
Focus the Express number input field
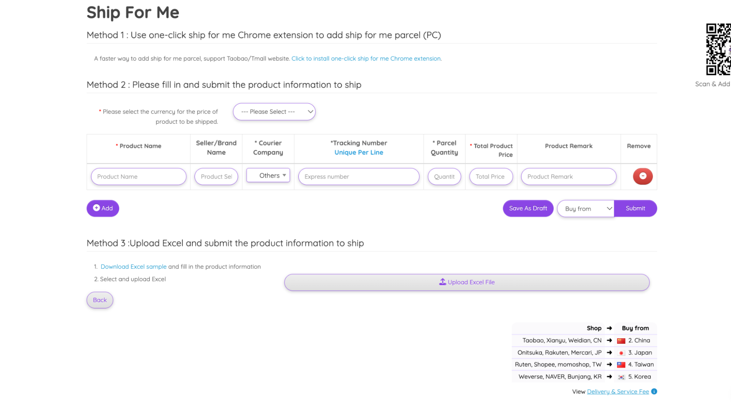pyautogui.click(x=358, y=176)
